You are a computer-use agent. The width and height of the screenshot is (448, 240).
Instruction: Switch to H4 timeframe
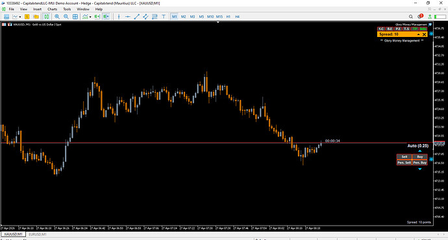point(237,17)
